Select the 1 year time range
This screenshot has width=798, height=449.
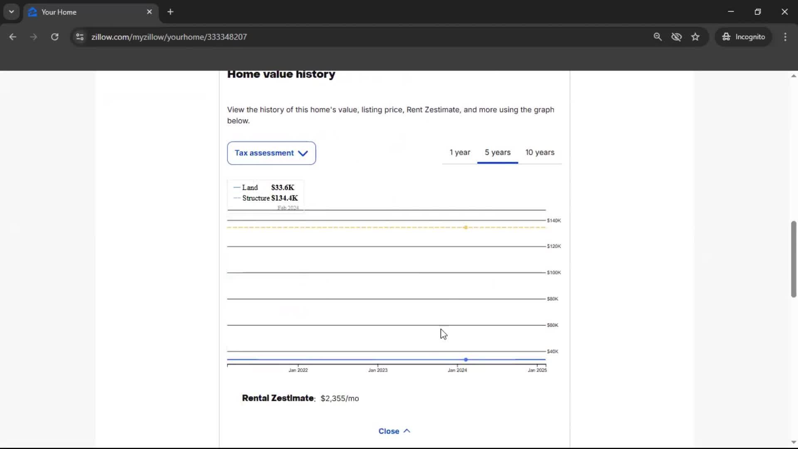460,153
